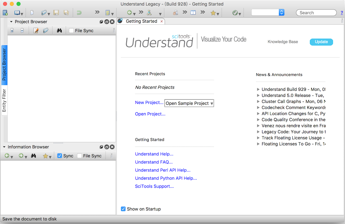Collapse the Project Browser header triangle
Image resolution: width=345 pixels, height=224 pixels.
pos(11,22)
